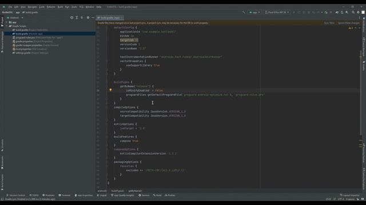The image size is (366, 205).
Task: Open the app run configuration dropdown
Action: coord(254,12)
